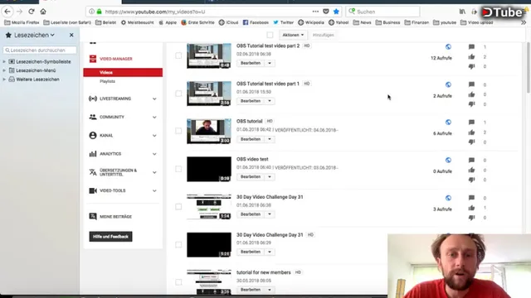Select the Videos menu item
This screenshot has height=298, width=531.
[123, 72]
